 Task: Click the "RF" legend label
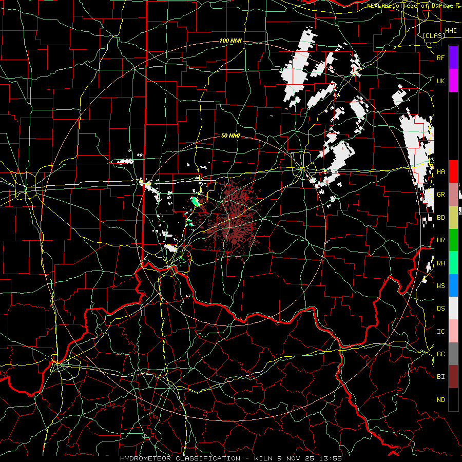[440, 57]
